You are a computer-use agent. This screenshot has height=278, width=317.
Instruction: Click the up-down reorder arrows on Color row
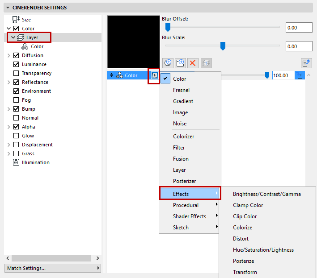coord(111,75)
